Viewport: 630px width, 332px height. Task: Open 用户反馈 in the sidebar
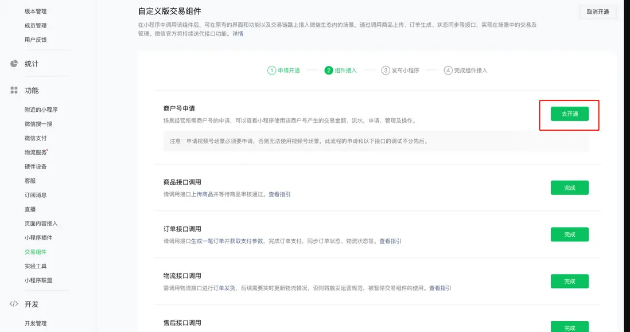[x=36, y=40]
